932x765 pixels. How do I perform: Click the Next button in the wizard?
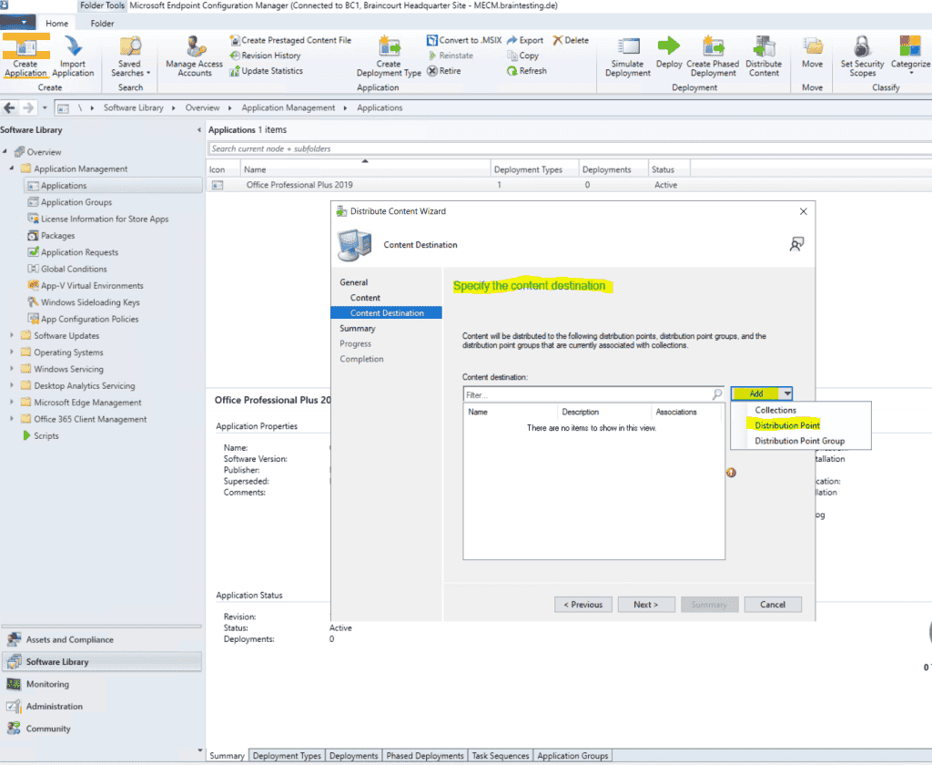(x=646, y=604)
